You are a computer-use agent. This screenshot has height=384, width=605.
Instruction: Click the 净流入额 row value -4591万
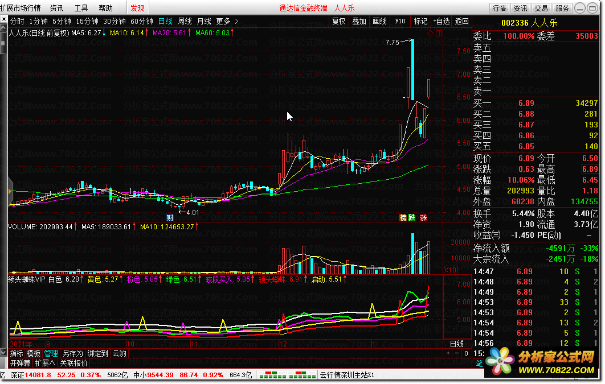pos(560,249)
